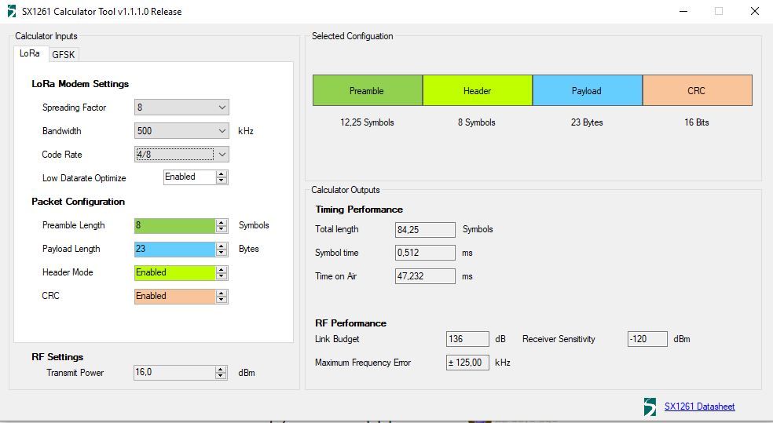Click the '16 Bits' CRC text
The image size is (773, 423).
click(x=697, y=122)
